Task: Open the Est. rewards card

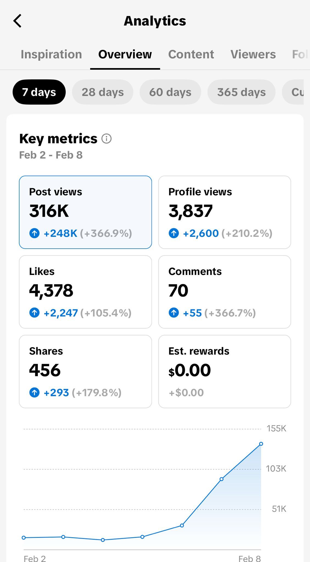Action: click(x=225, y=371)
